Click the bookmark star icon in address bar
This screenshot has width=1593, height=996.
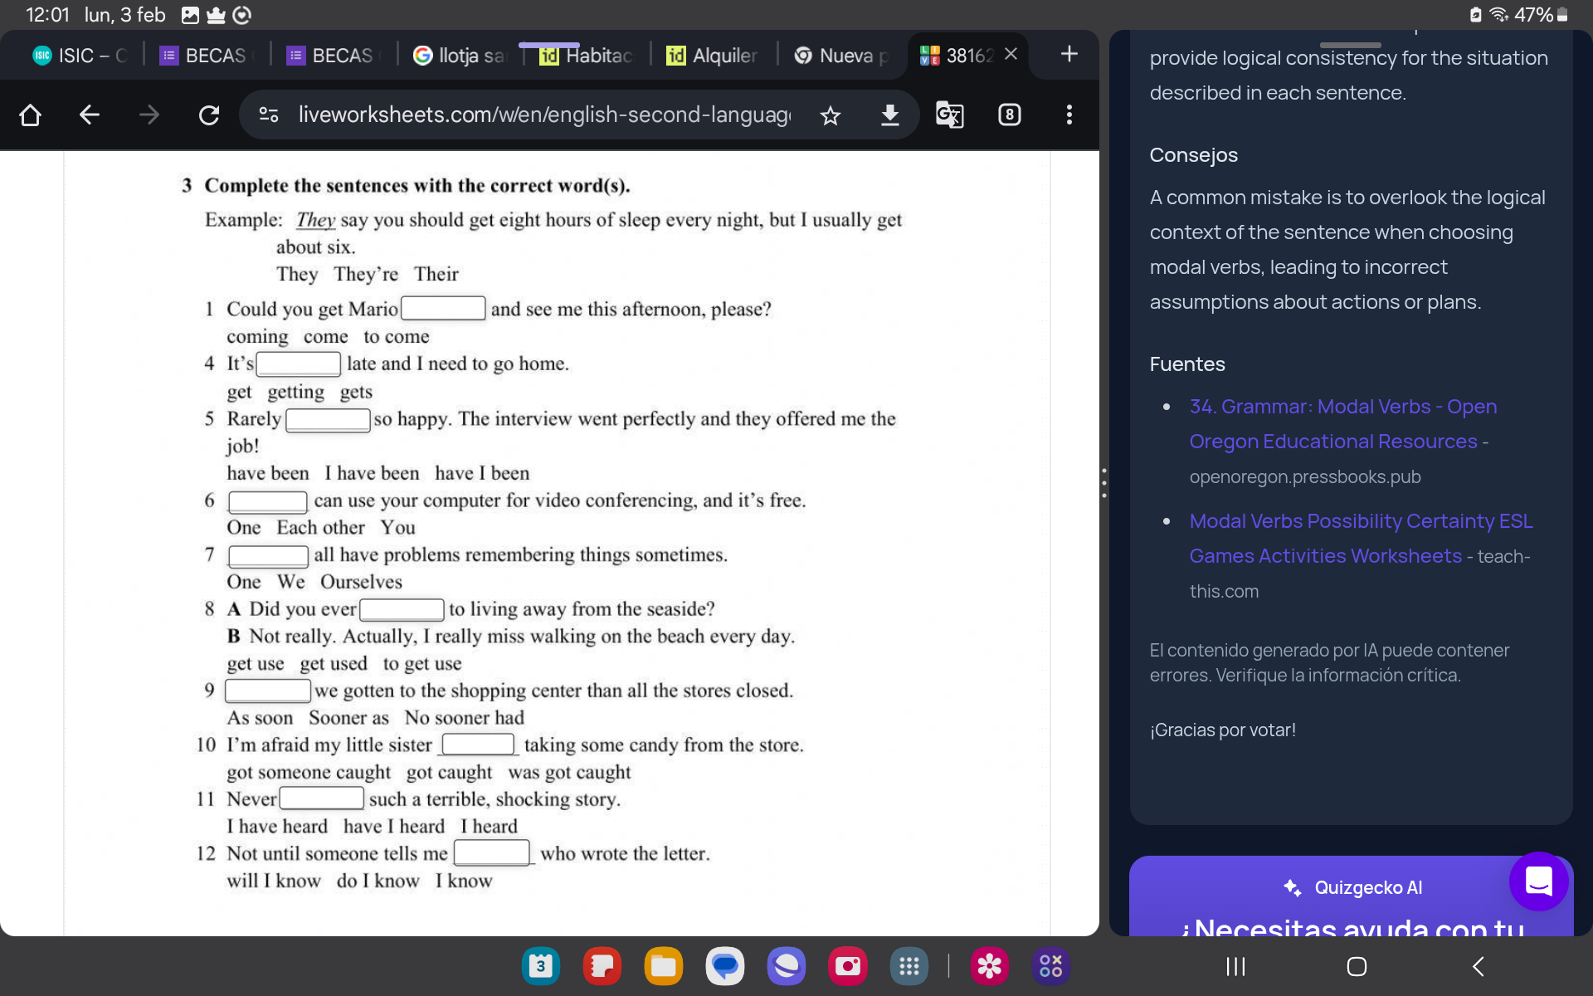point(831,114)
